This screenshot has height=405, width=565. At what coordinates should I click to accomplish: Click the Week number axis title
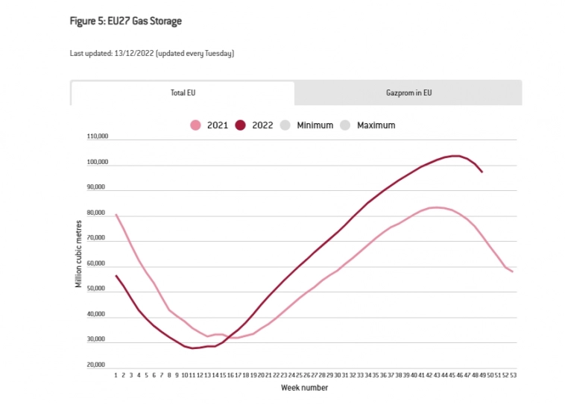[304, 388]
